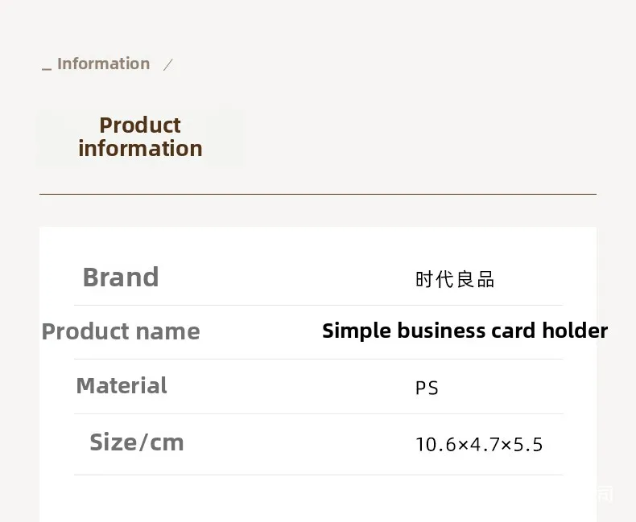Click the separator line below Size/cm row
The height and width of the screenshot is (522, 636).
click(318, 475)
